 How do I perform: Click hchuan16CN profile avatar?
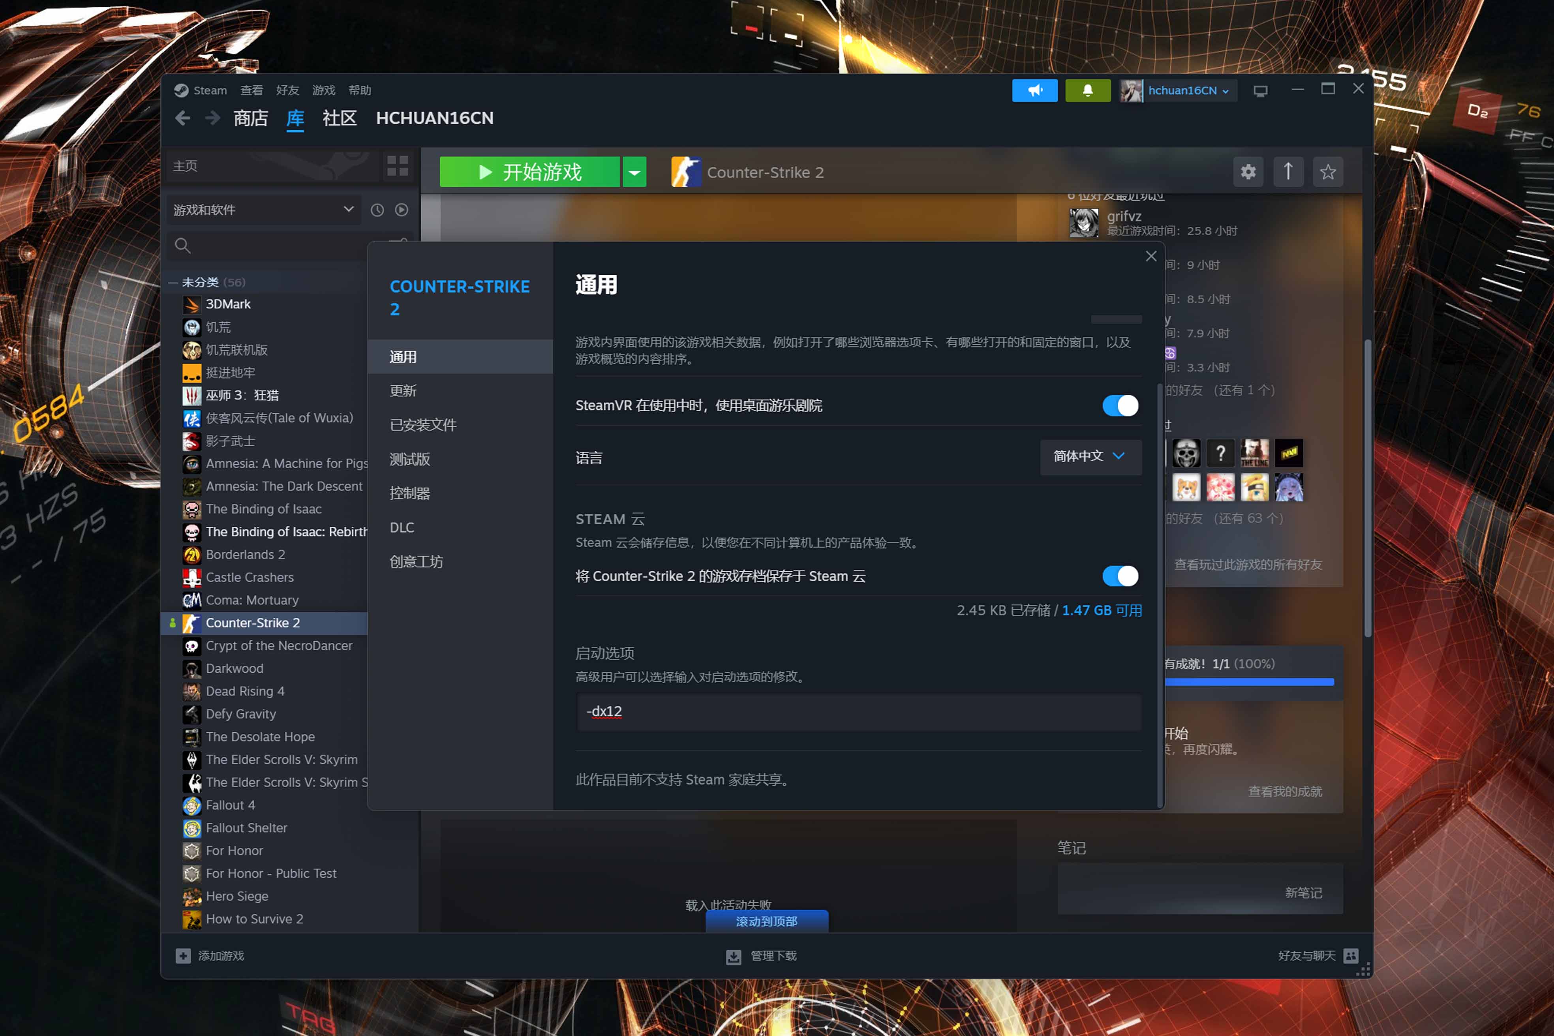pyautogui.click(x=1131, y=90)
